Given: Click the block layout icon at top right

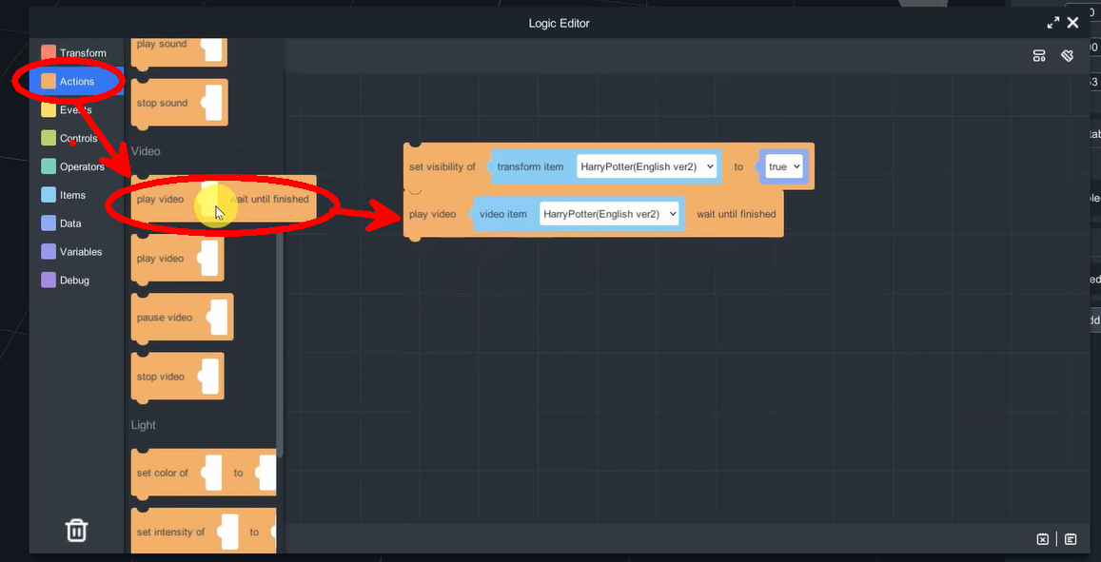Looking at the screenshot, I should (1039, 56).
